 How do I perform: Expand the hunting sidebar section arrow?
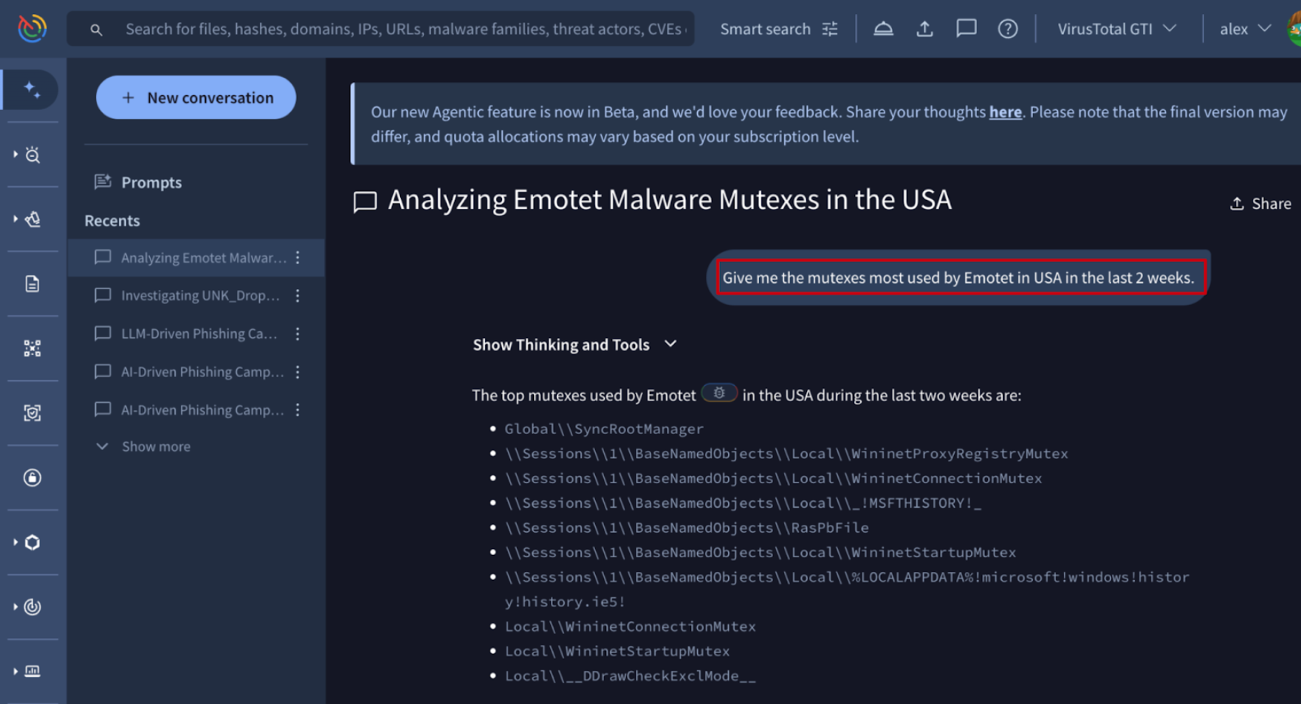(x=15, y=219)
